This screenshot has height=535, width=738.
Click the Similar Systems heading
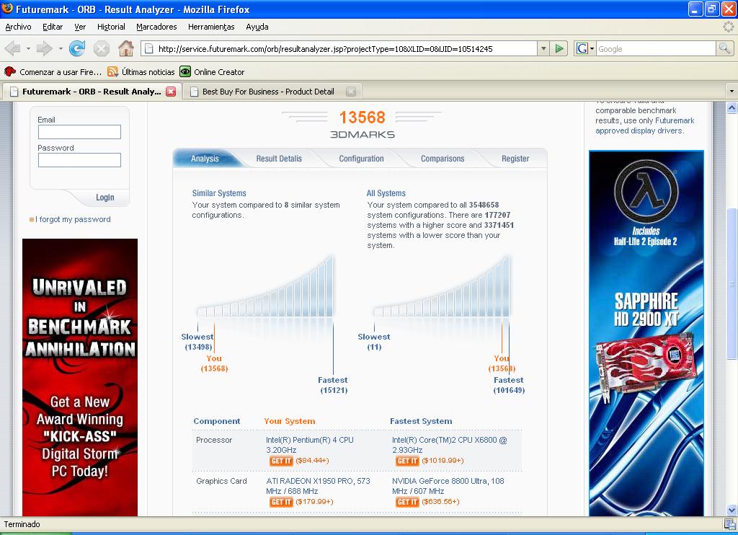219,193
